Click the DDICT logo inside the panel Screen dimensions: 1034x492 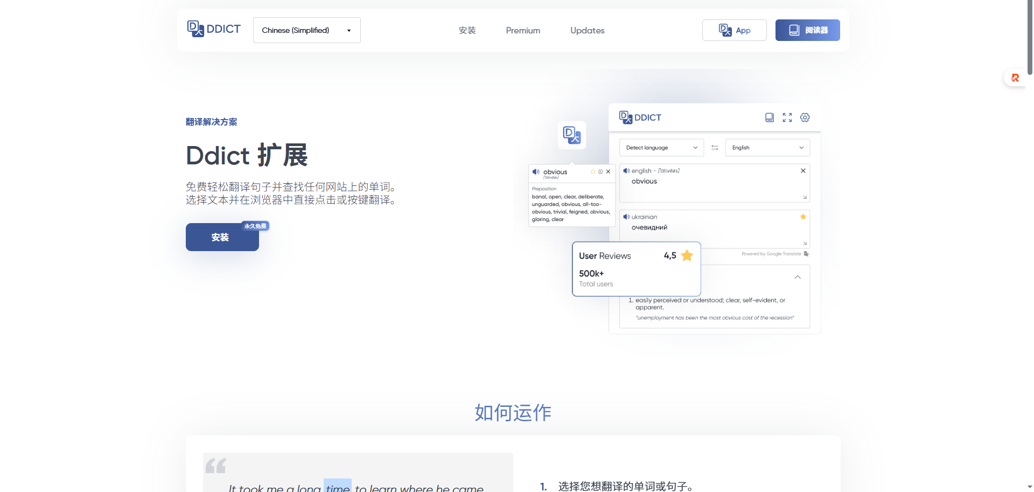click(640, 117)
